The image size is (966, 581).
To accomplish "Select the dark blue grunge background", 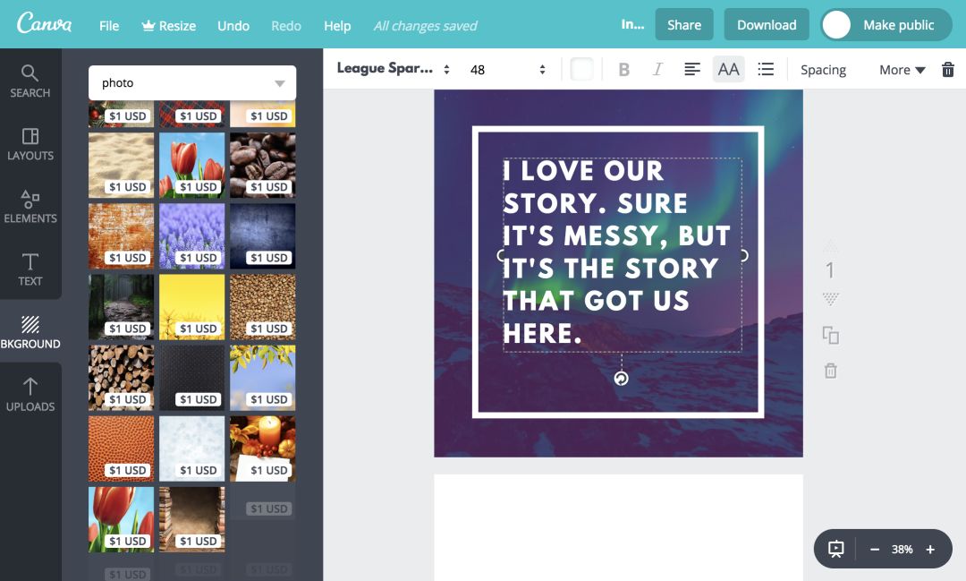I will [x=262, y=236].
